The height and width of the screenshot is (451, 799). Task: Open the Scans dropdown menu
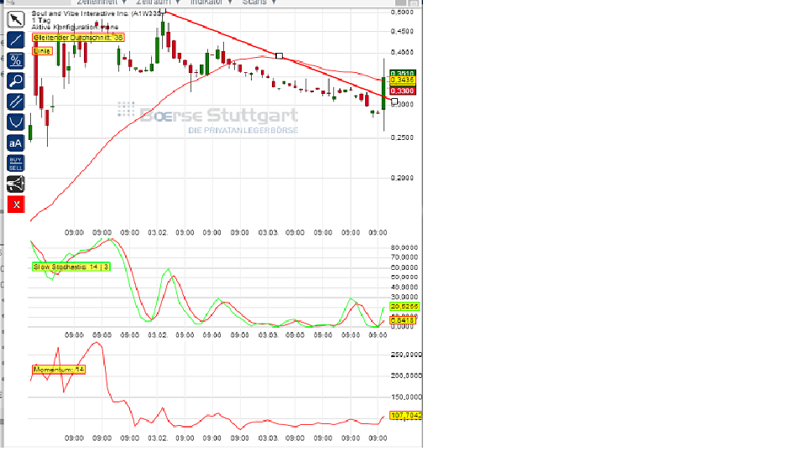258,3
